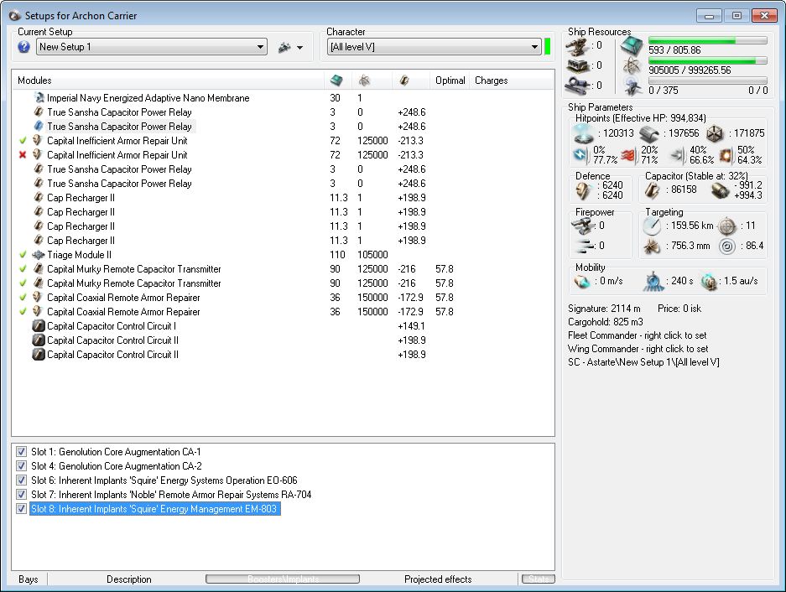Image resolution: width=786 pixels, height=592 pixels.
Task: Click the Capital Capacitor Control Circuit I rig icon
Action: 39,326
